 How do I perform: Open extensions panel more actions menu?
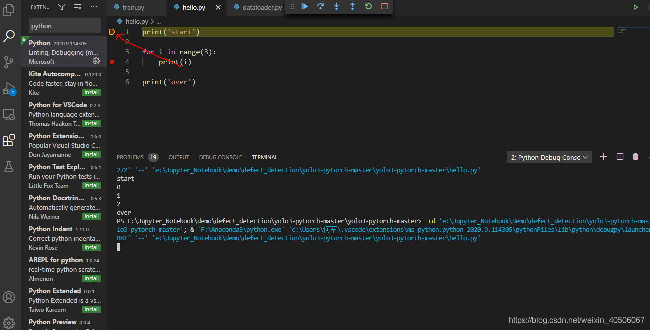tap(94, 7)
